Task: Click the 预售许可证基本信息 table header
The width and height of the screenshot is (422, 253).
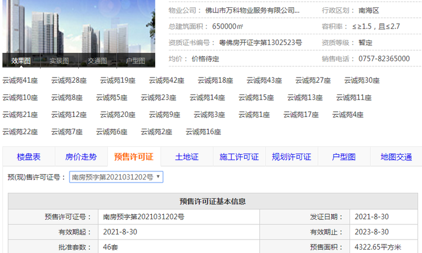Action: (x=213, y=201)
